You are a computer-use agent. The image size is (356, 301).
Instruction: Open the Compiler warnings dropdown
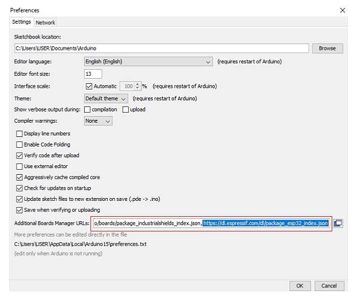coord(98,121)
